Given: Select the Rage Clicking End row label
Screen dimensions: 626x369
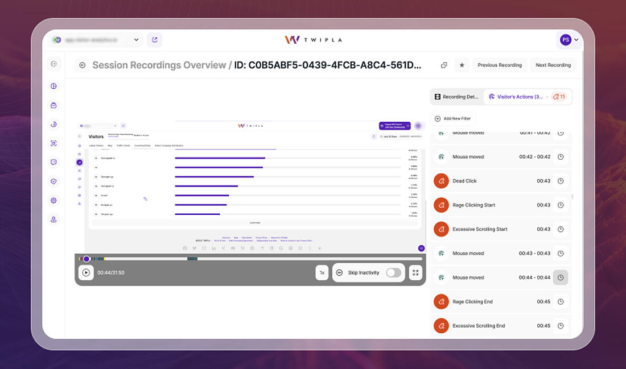Looking at the screenshot, I should (472, 301).
